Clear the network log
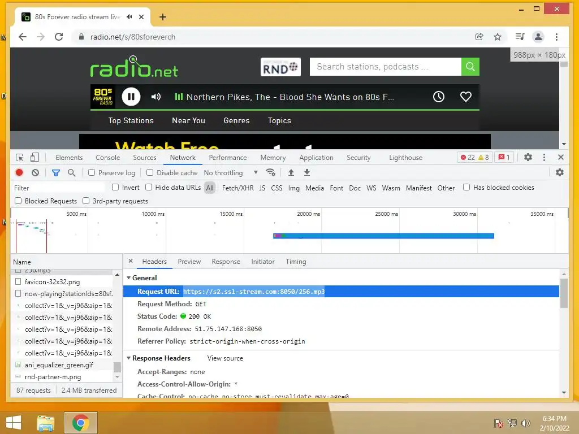579x434 pixels. click(35, 172)
